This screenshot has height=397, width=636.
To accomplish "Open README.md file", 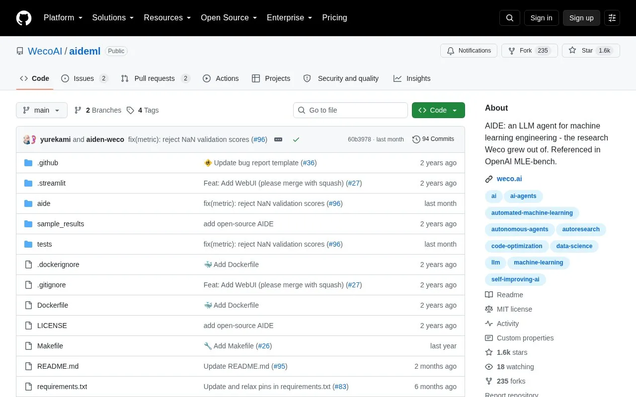I will pyautogui.click(x=58, y=366).
